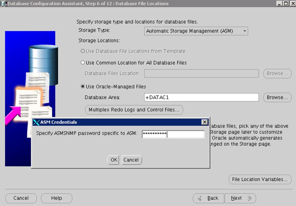Image resolution: width=296 pixels, height=206 pixels.
Task: Cancel the database configuration wizard
Action: [21, 198]
